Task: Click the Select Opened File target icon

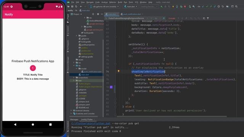Action: (x=93, y=14)
